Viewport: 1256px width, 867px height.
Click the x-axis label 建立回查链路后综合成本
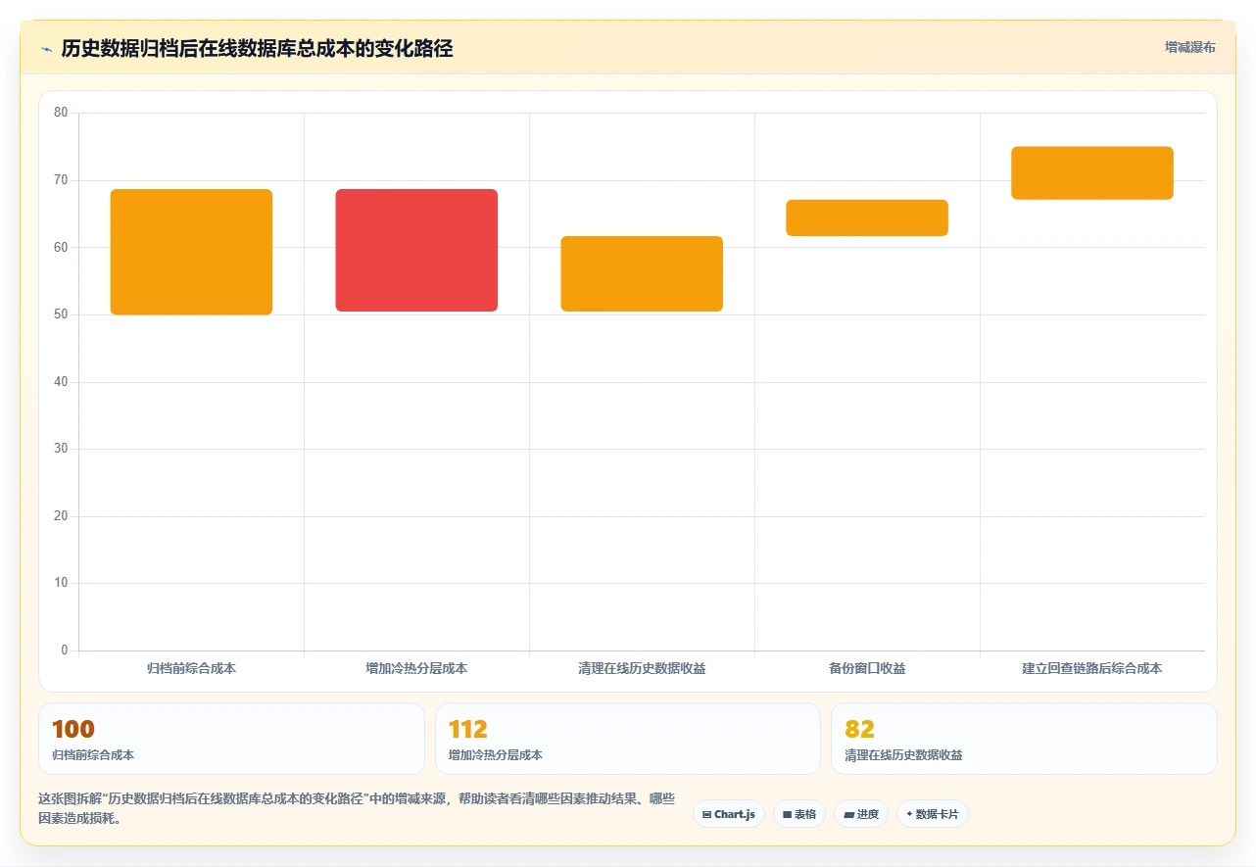(1092, 668)
